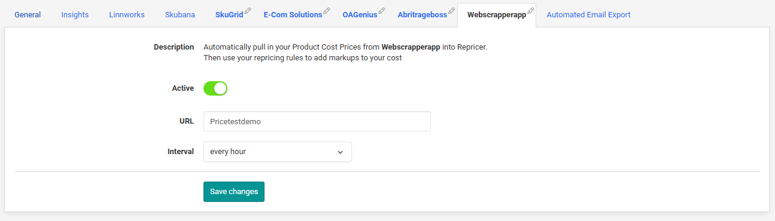Open the Insights tab
The height and width of the screenshot is (221, 775).
coord(75,15)
